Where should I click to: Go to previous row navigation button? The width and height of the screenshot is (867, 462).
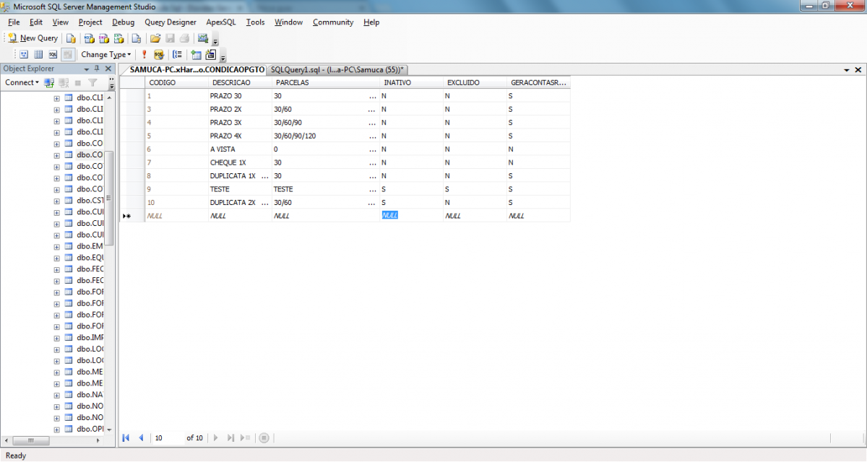pyautogui.click(x=141, y=437)
